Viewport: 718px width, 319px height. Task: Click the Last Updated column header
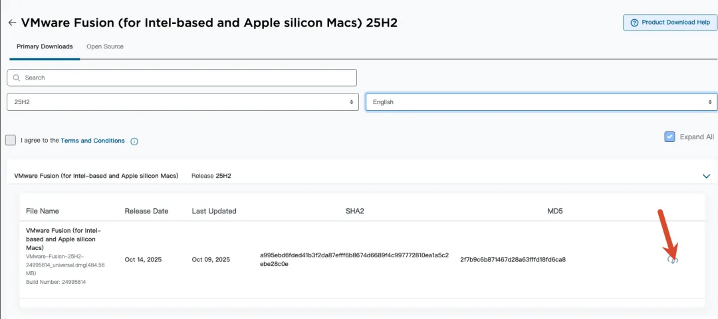214,211
